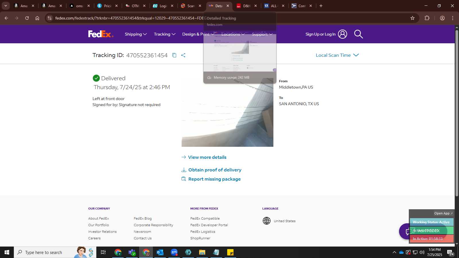
Task: Bookmark this page with the star icon
Action: pyautogui.click(x=413, y=18)
